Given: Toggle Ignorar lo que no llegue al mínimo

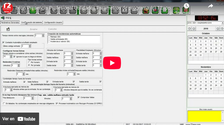Looking at the screenshot, I should (x=15, y=57).
